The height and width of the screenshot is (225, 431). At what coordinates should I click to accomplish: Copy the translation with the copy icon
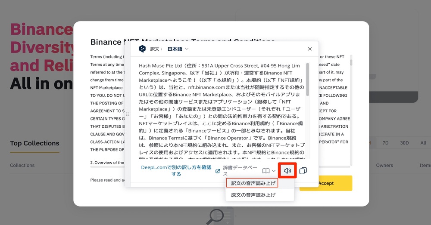tap(303, 171)
